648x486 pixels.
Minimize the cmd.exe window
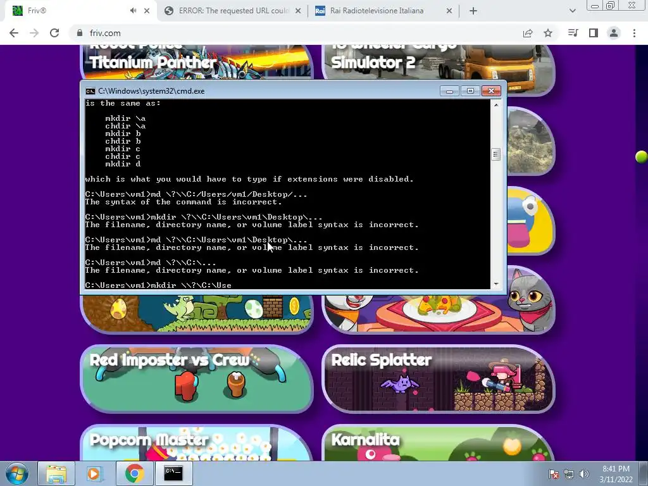tap(449, 91)
